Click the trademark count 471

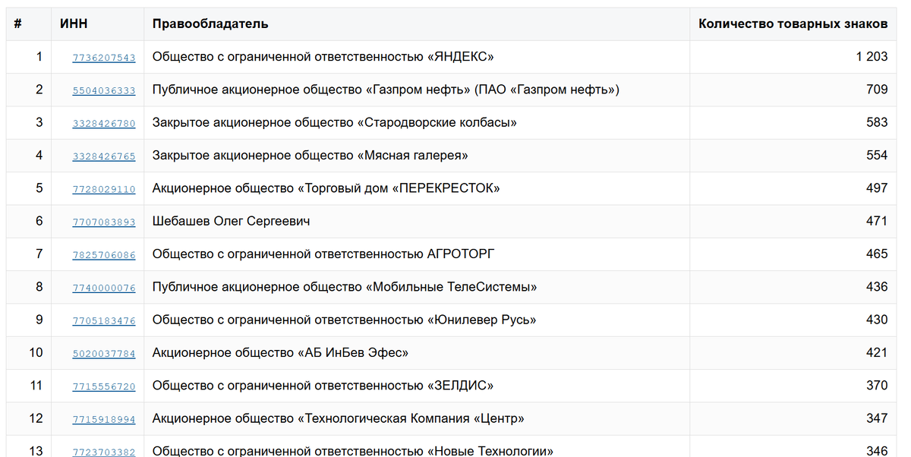[x=877, y=221]
